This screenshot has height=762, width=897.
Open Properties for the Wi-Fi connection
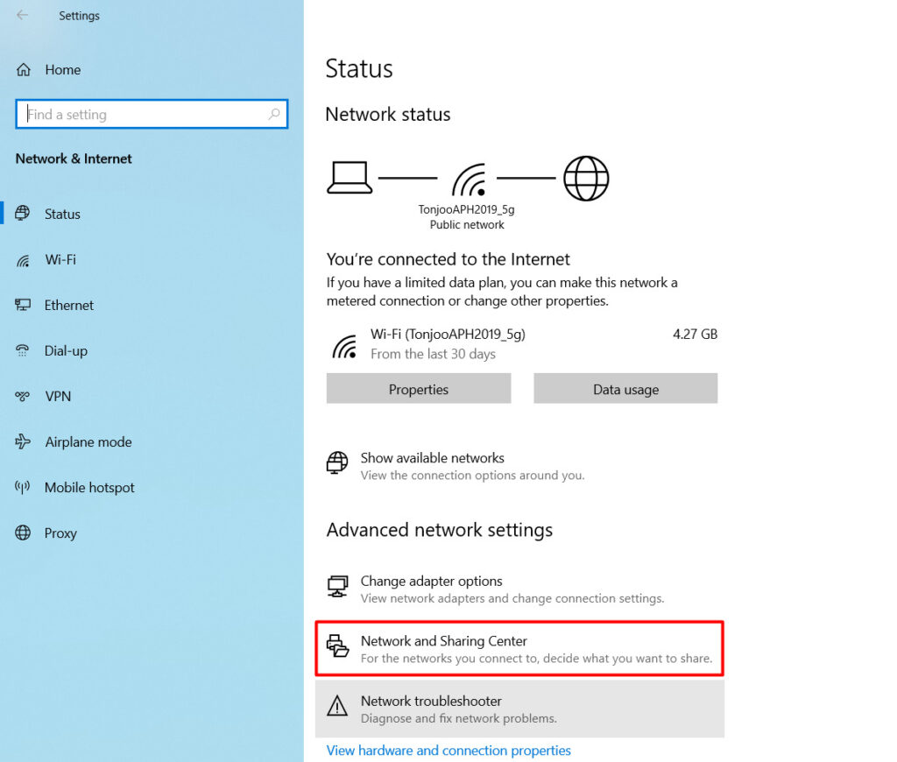(x=418, y=388)
